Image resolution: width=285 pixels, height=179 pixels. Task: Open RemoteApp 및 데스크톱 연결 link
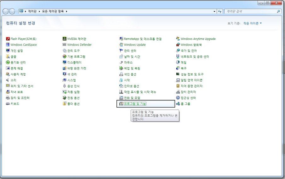[x=143, y=39]
